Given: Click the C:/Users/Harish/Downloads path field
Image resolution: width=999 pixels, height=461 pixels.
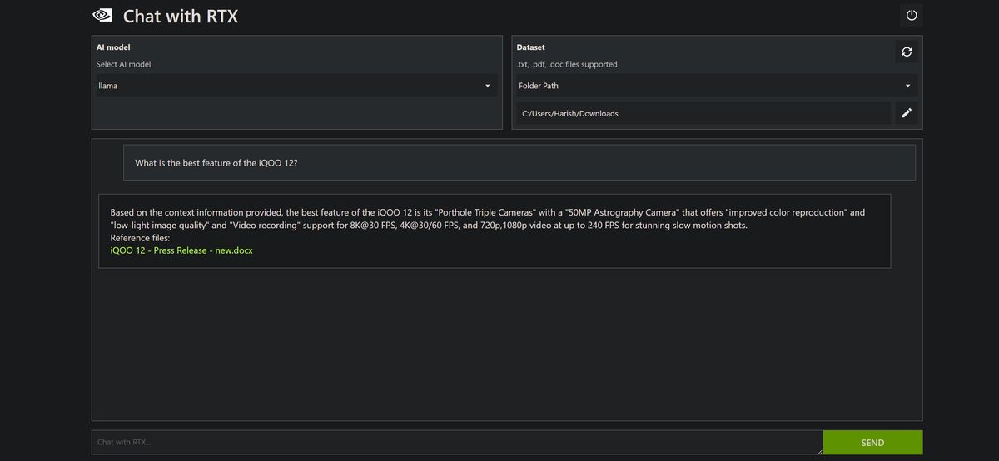Looking at the screenshot, I should click(703, 113).
